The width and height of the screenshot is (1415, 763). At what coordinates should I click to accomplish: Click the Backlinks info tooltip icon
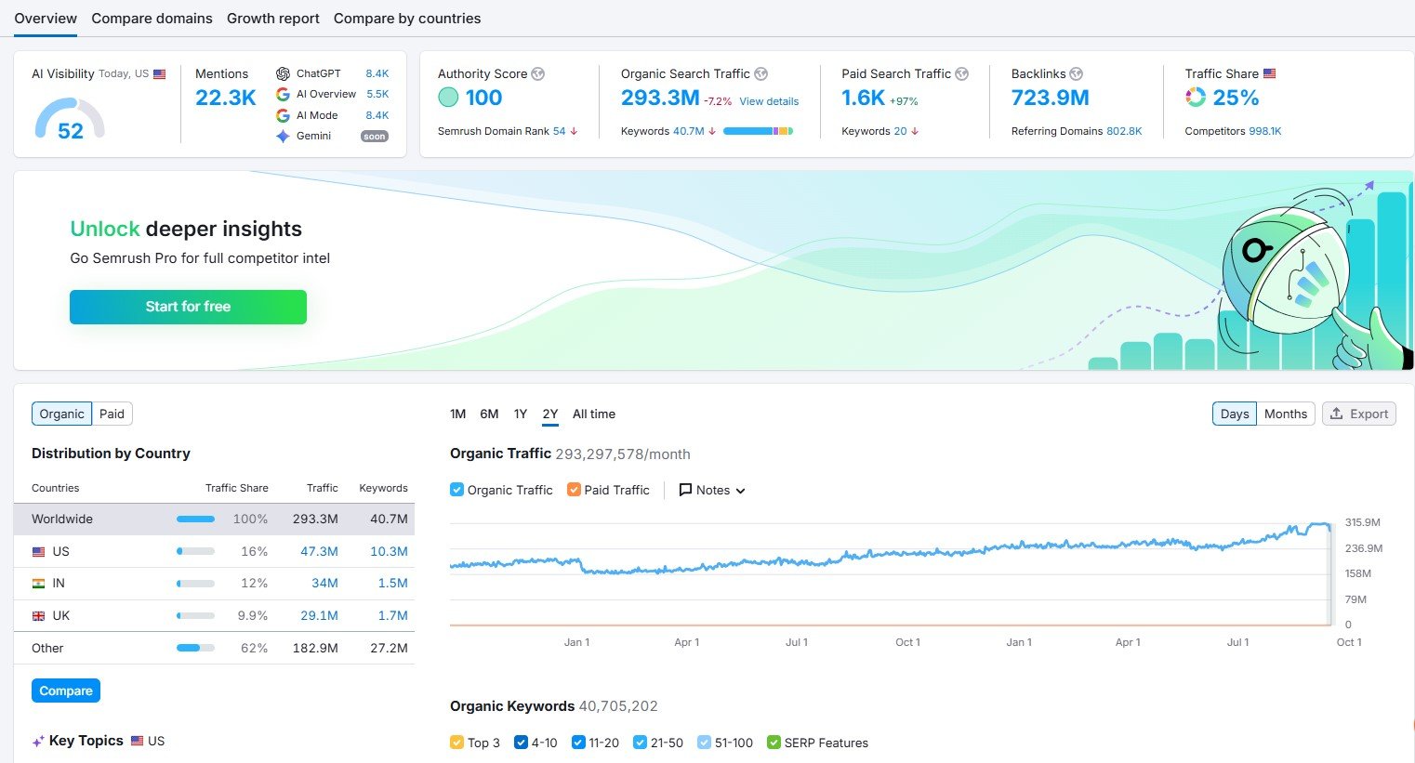(1077, 73)
